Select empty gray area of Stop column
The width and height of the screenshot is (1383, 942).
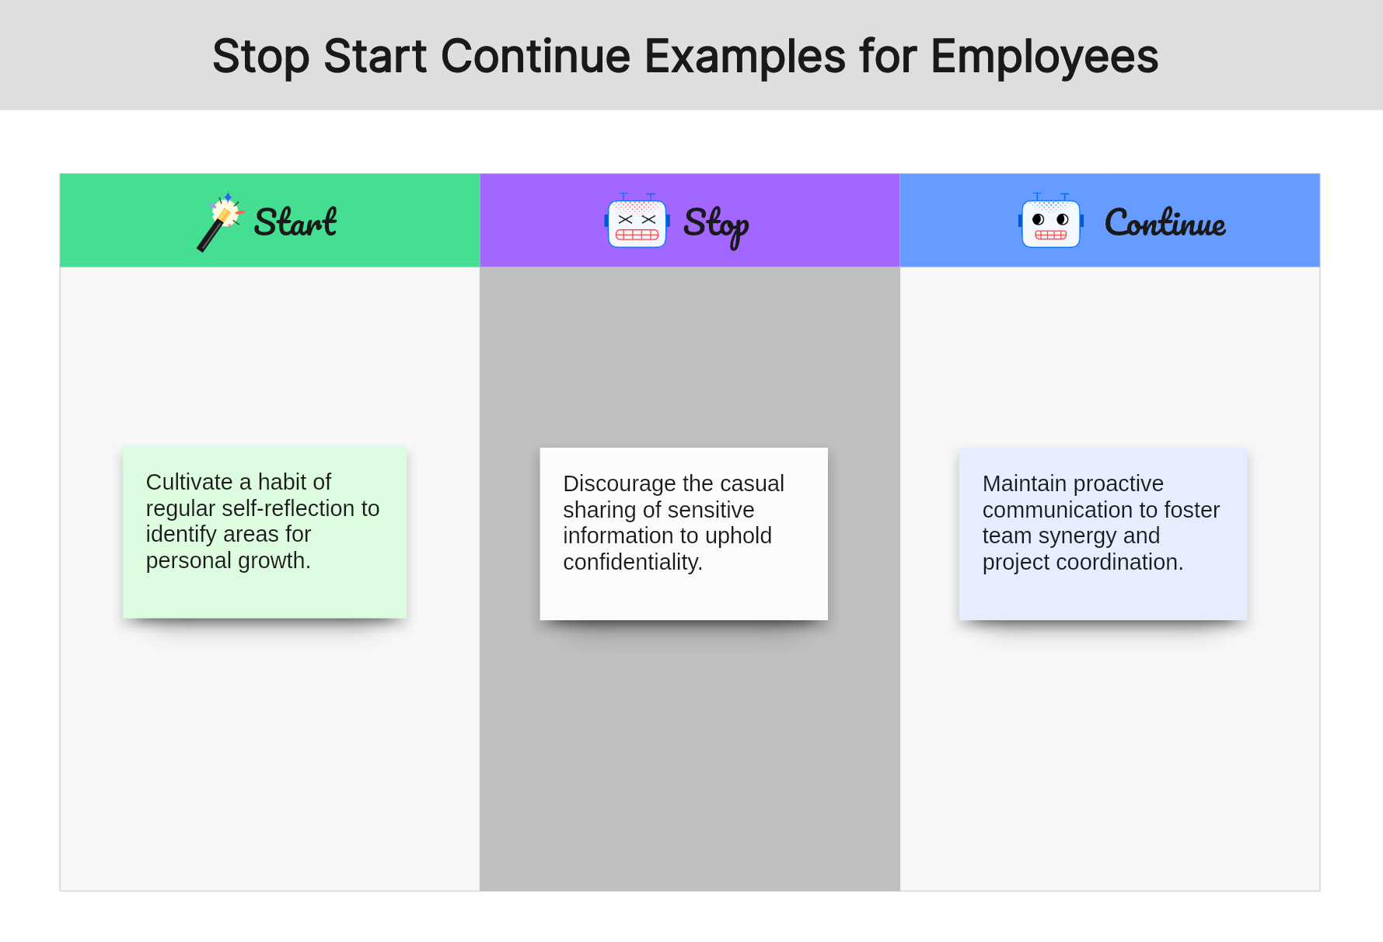[x=690, y=754]
